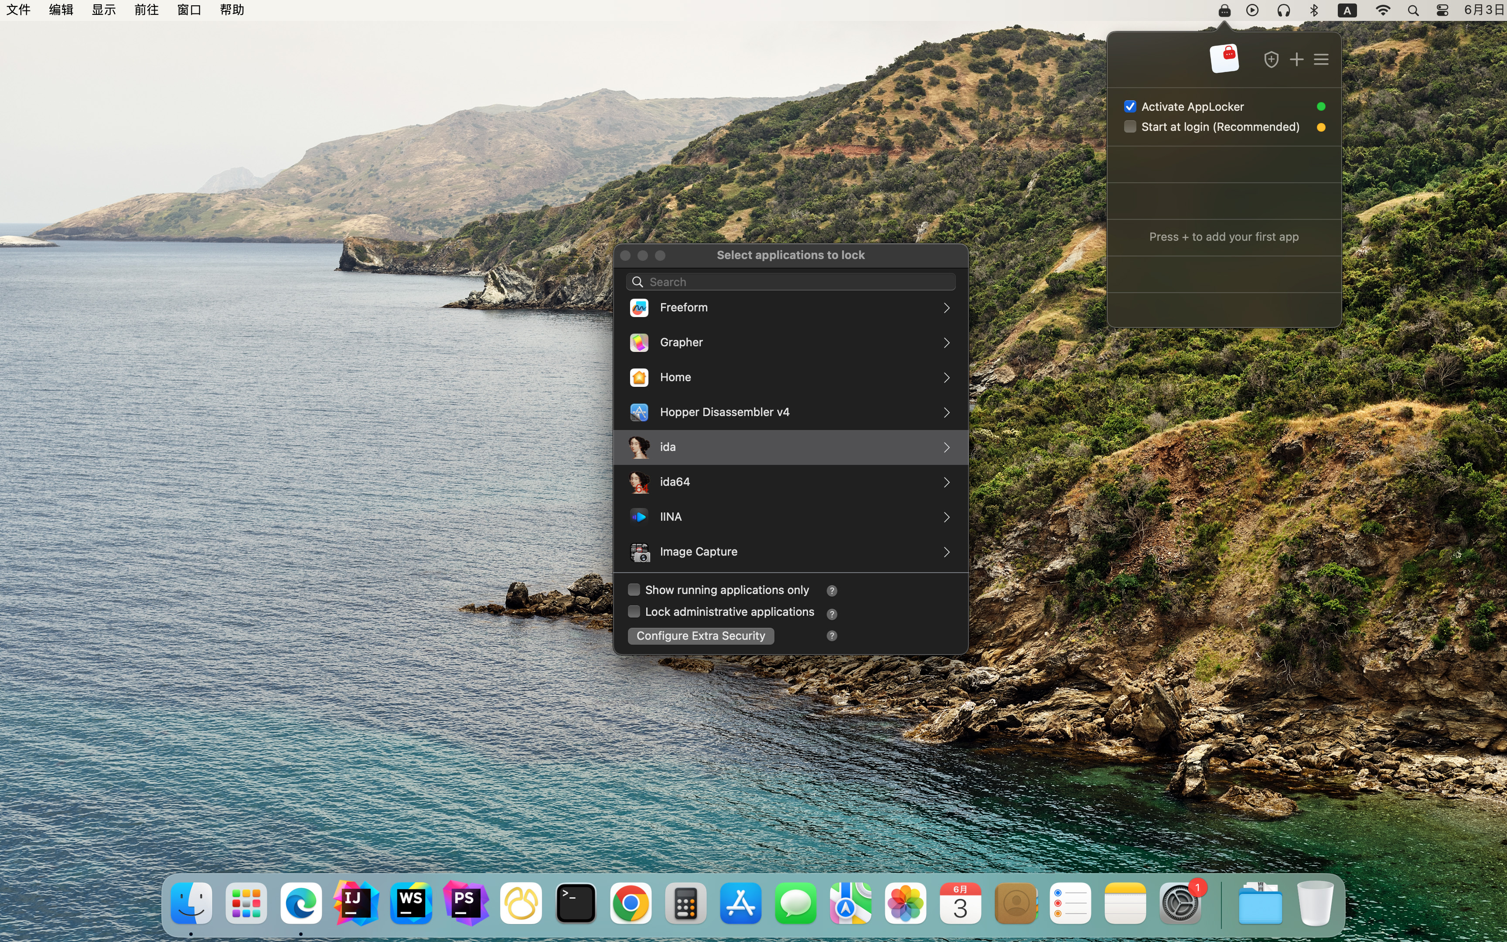Click the Freeform app icon in list
Screen dimensions: 1507x942
click(639, 308)
